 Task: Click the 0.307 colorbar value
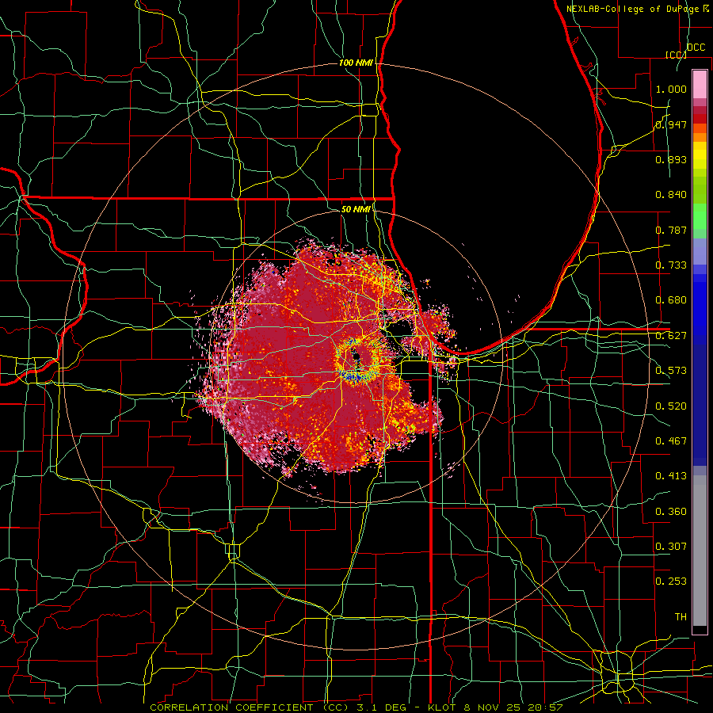pyautogui.click(x=671, y=547)
